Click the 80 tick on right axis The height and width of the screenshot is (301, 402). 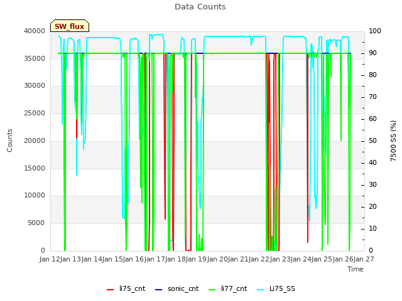[372, 75]
